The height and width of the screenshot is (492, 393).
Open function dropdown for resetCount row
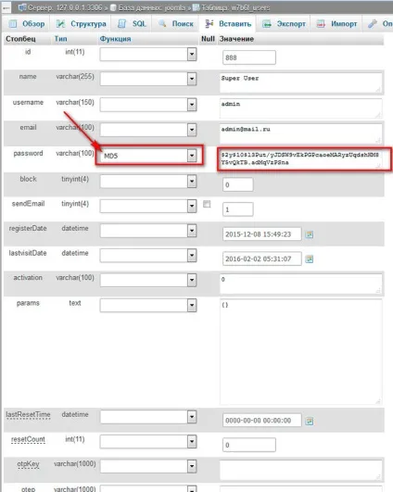(148, 441)
